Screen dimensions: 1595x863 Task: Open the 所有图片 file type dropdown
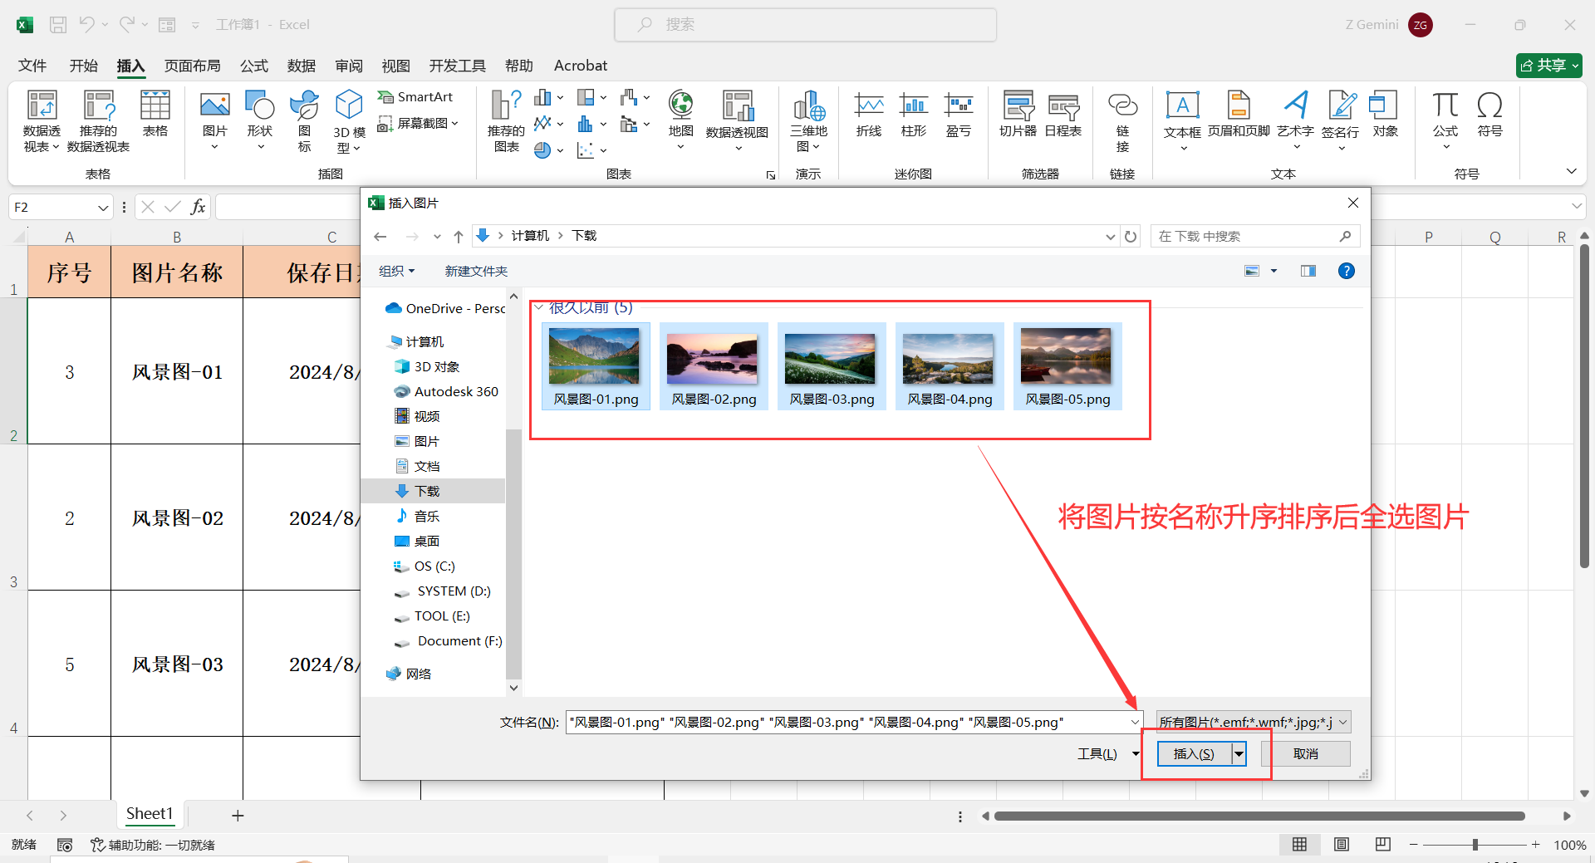pyautogui.click(x=1250, y=721)
